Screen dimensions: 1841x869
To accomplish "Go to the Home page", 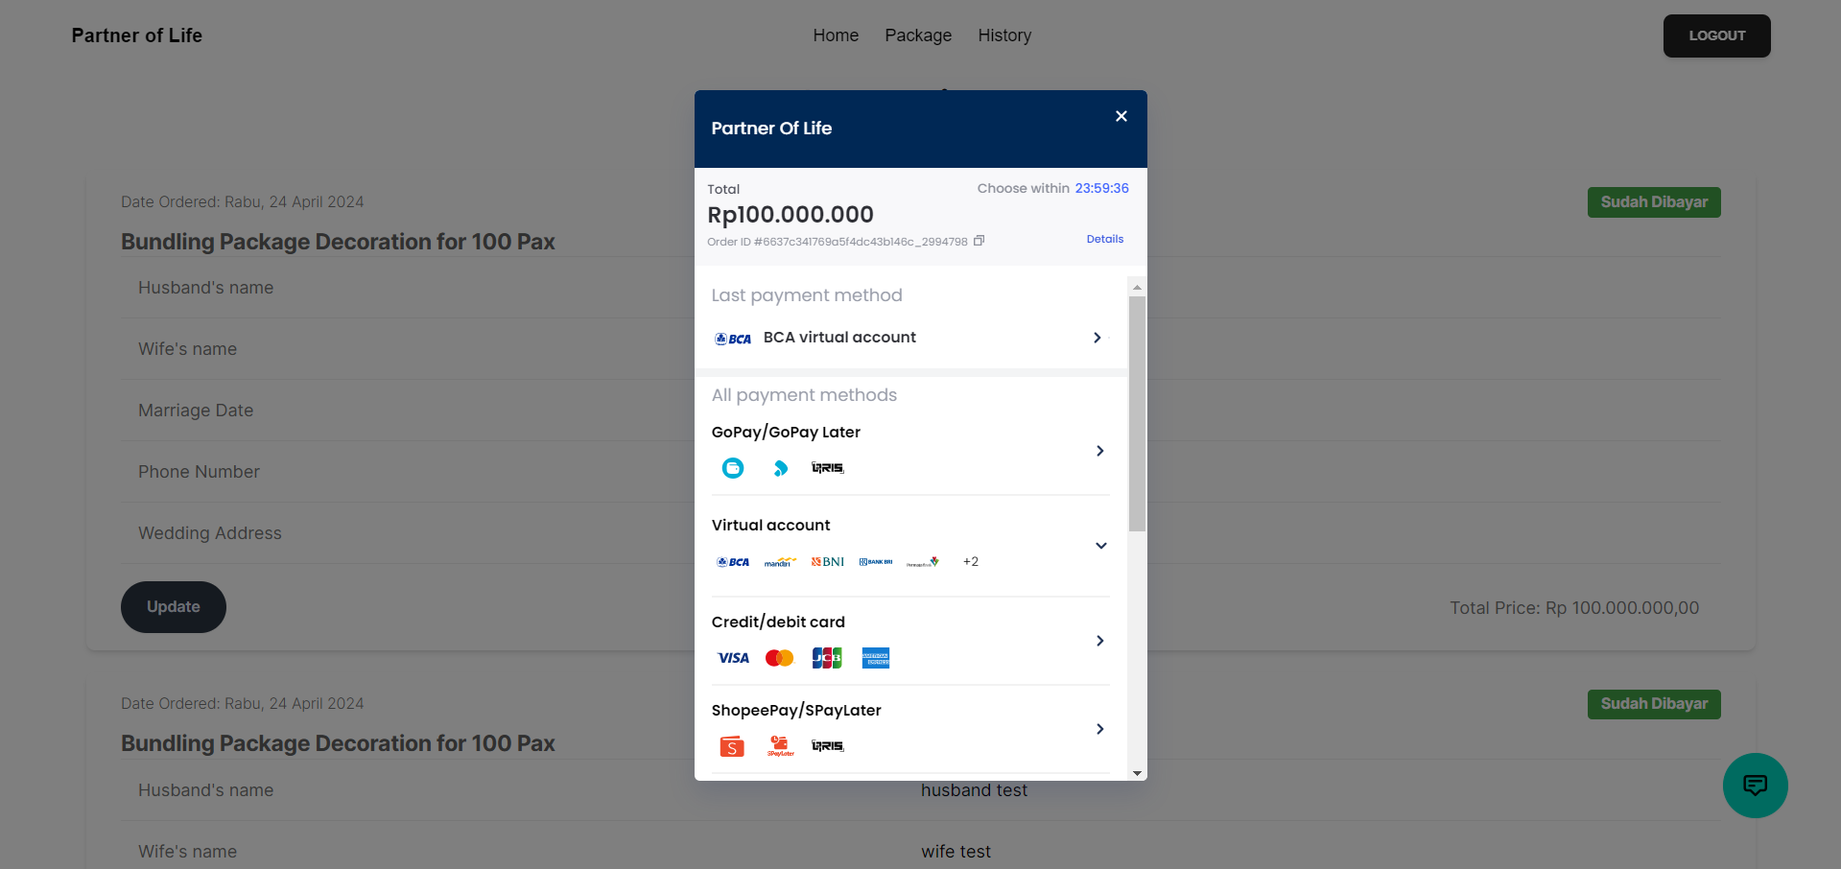I will tap(836, 35).
